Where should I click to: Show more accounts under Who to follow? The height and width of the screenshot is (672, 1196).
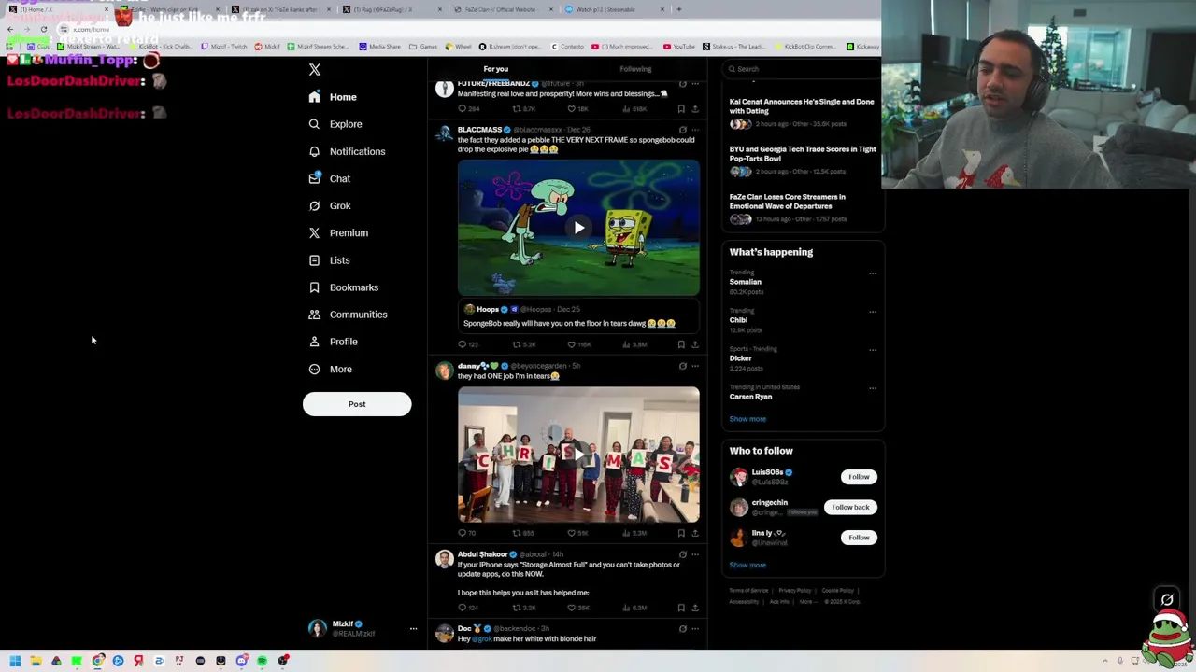point(747,565)
